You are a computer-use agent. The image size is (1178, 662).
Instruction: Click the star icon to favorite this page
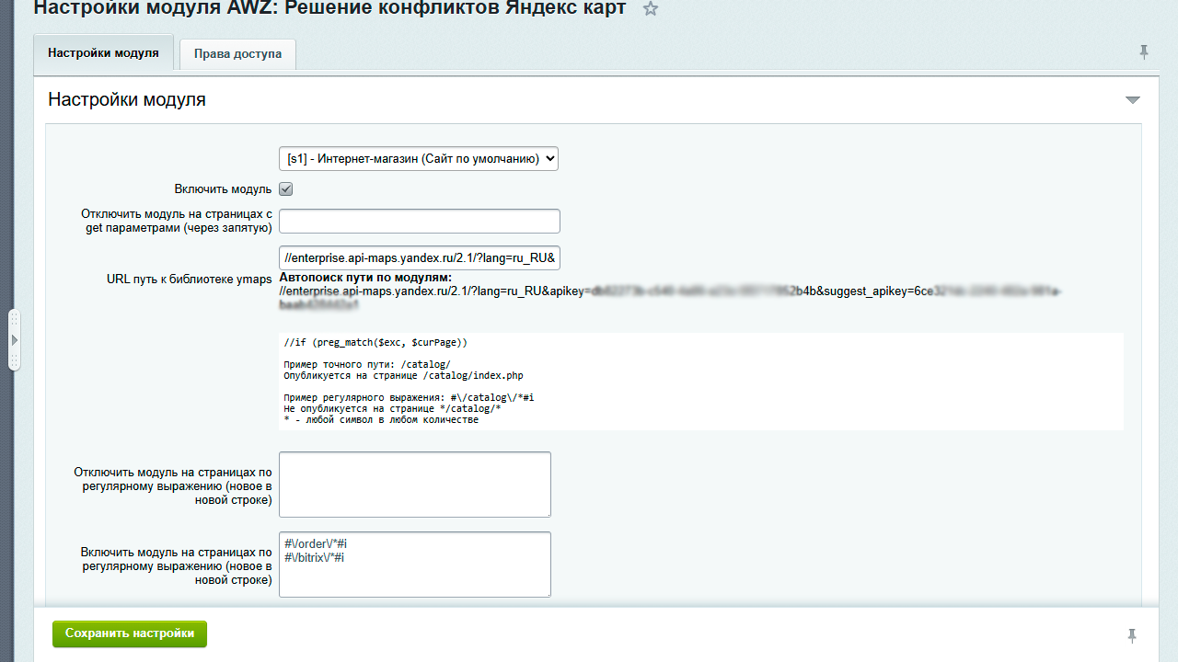(651, 8)
